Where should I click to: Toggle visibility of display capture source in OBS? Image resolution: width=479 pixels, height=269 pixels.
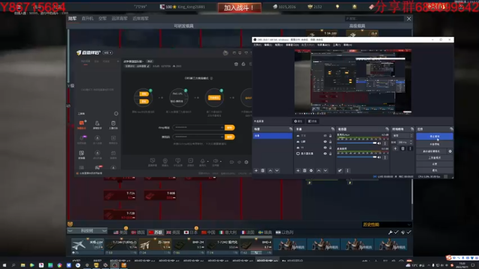325,154
